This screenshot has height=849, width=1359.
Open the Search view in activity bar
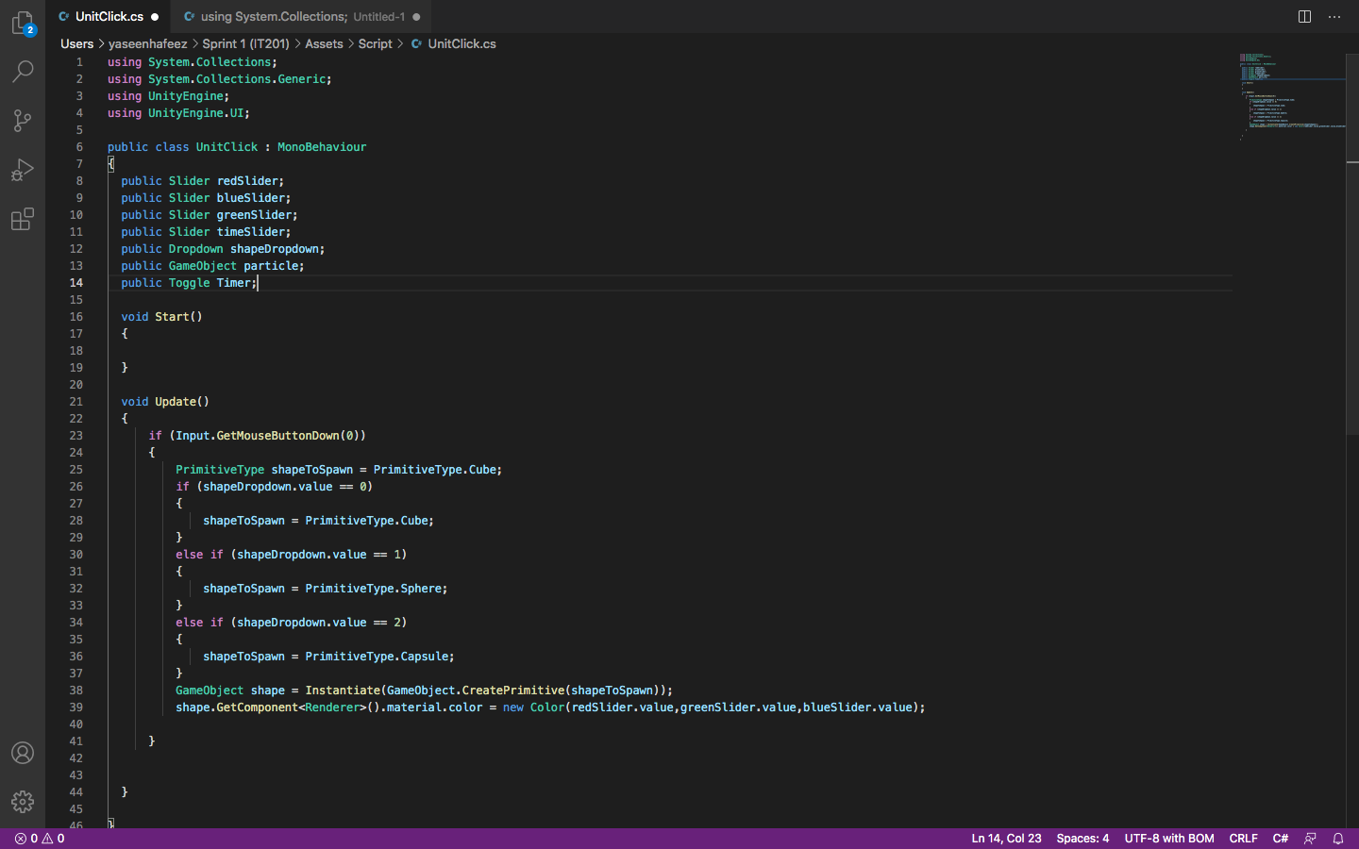coord(23,72)
